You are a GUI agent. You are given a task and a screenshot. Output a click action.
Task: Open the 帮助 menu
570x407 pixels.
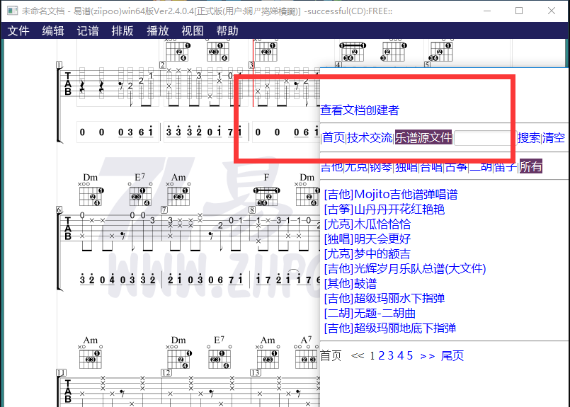point(227,30)
